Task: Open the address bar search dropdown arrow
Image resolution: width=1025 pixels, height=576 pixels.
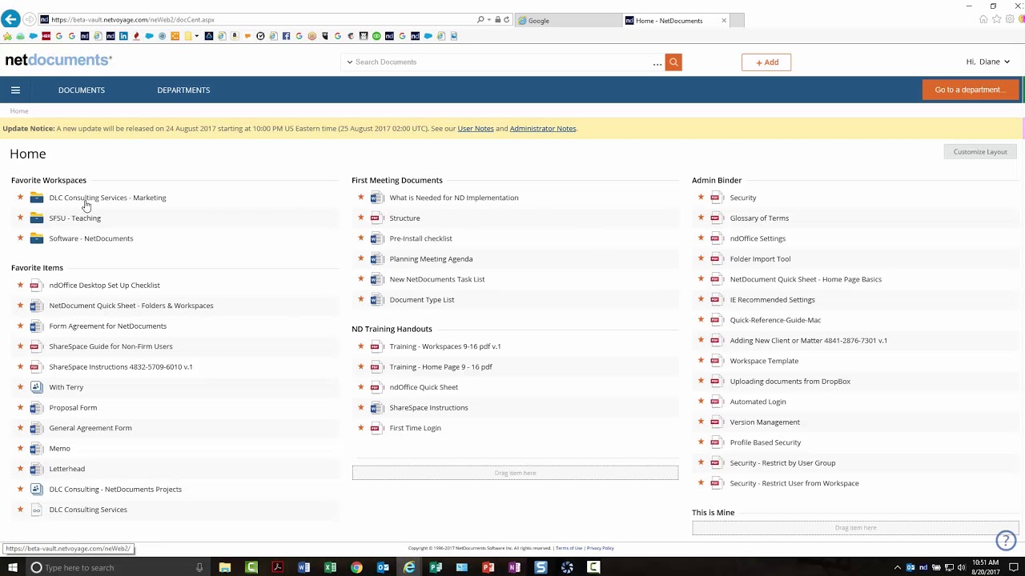Action: (x=488, y=20)
